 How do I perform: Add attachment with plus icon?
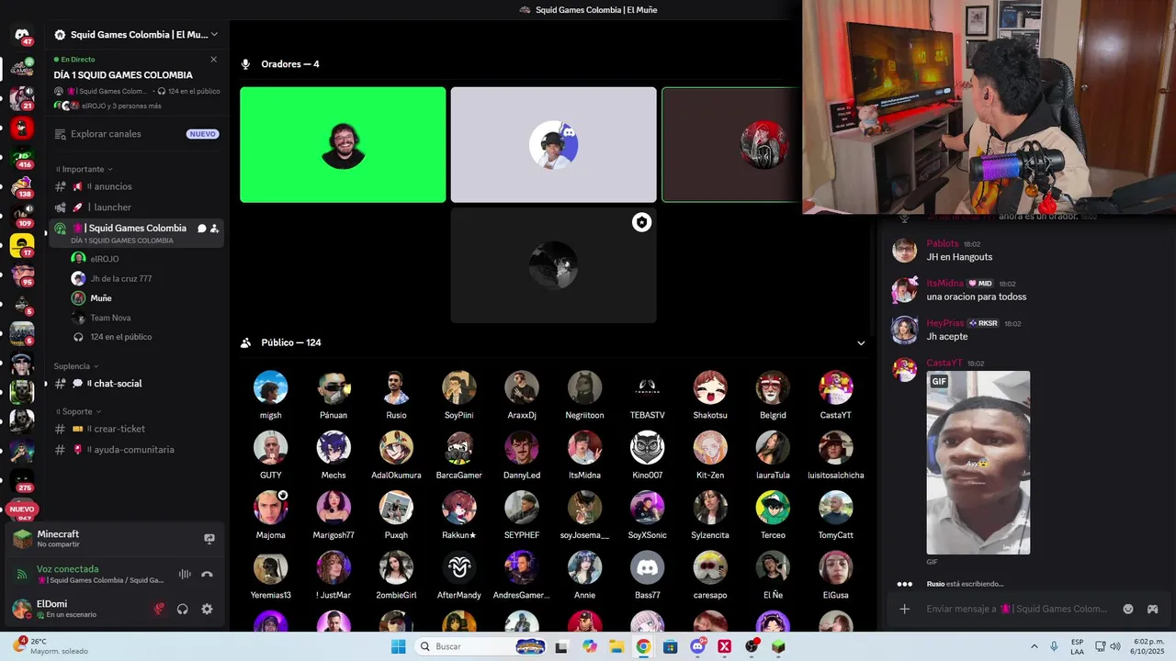tap(904, 609)
